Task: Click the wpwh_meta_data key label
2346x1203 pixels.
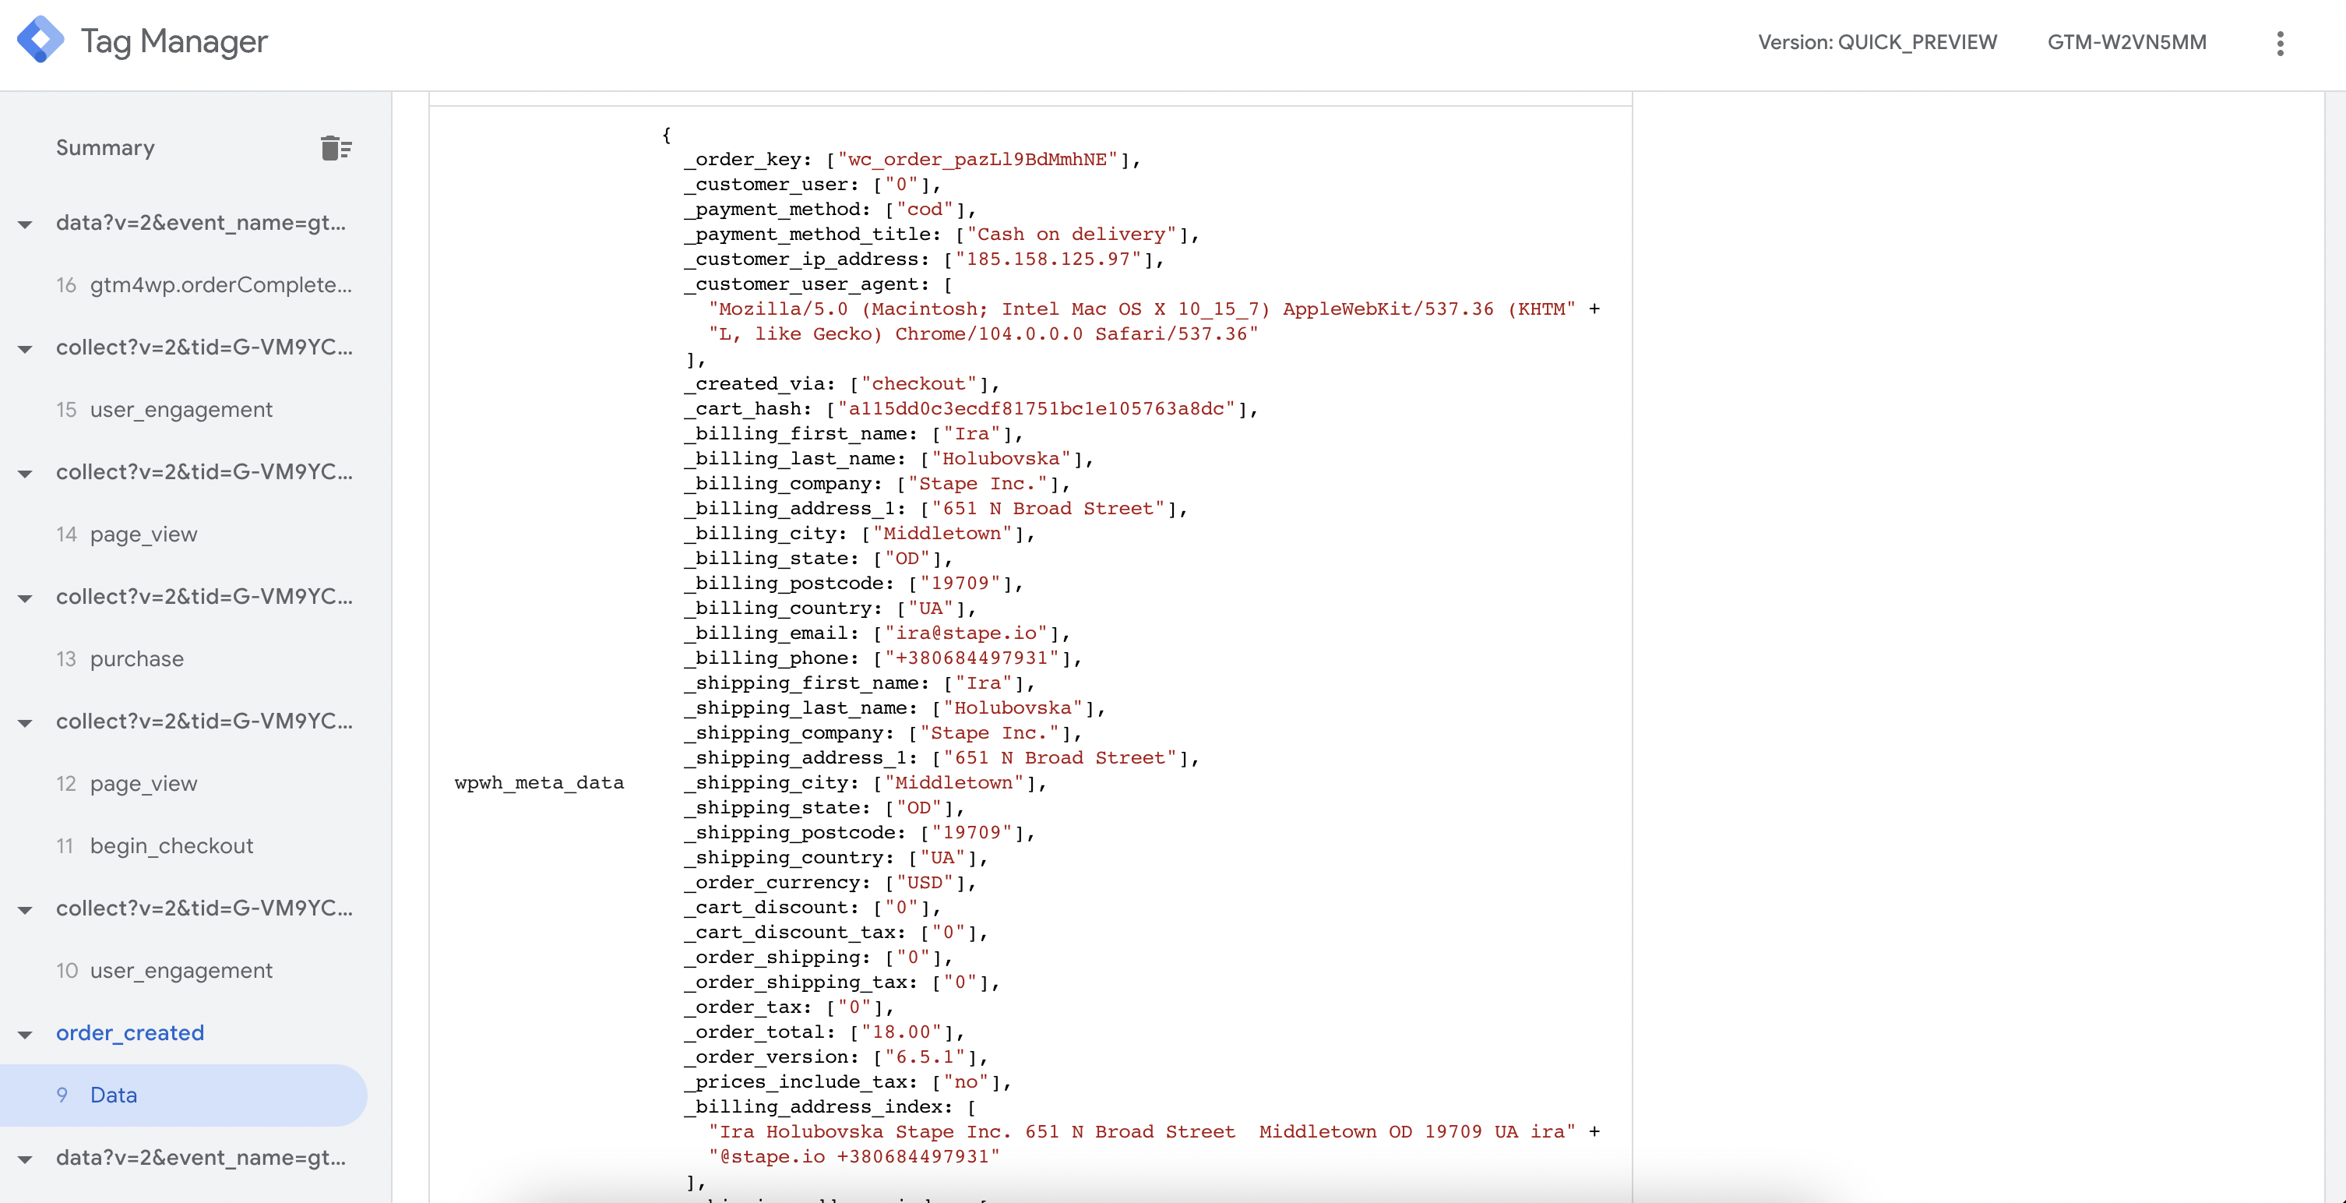Action: [539, 783]
